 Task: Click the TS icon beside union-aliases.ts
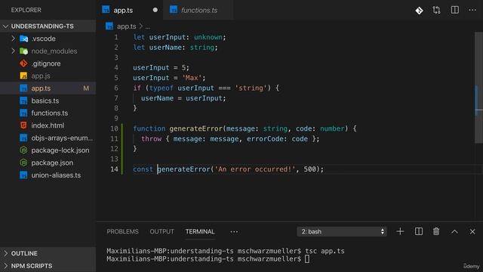pyautogui.click(x=23, y=175)
